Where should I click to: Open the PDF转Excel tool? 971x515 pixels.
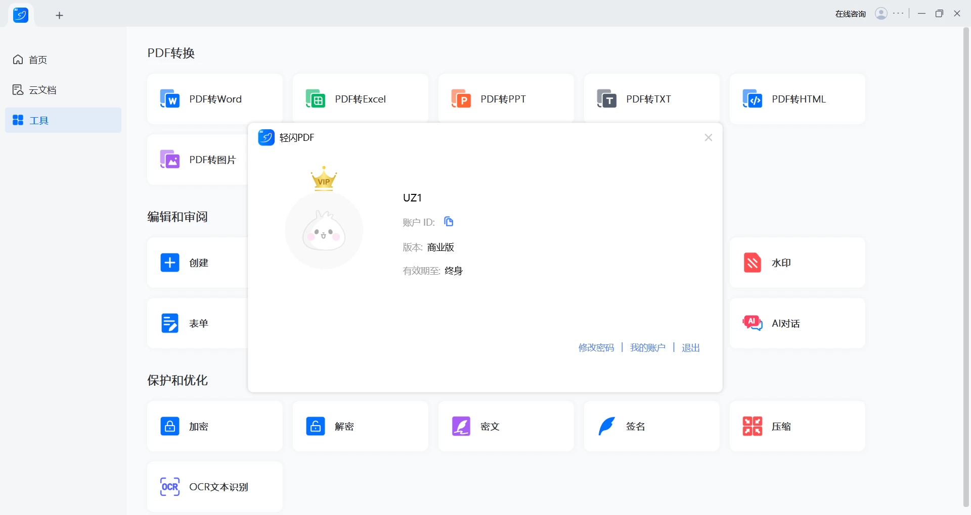pos(360,99)
